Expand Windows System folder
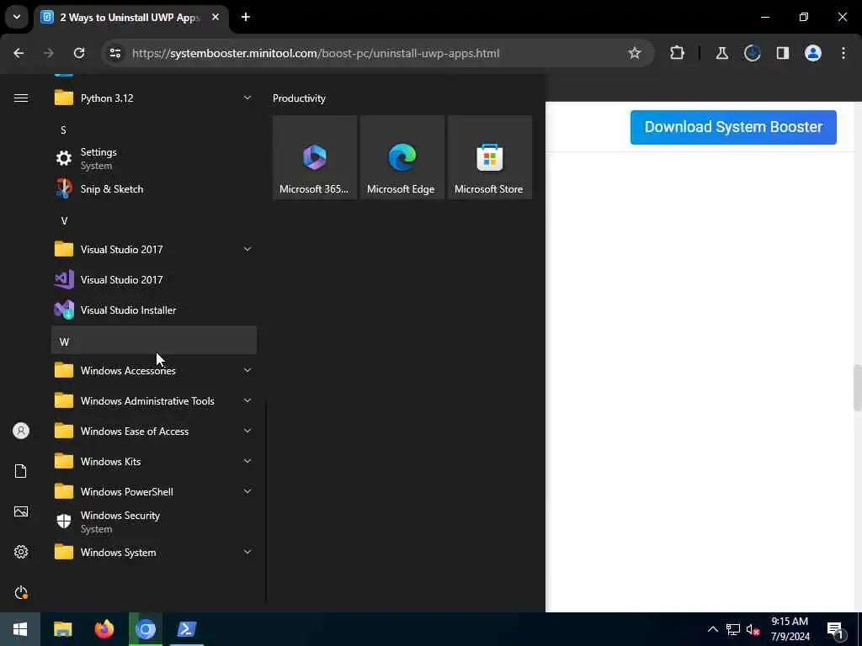Screen dimensions: 862x646 coord(154,552)
